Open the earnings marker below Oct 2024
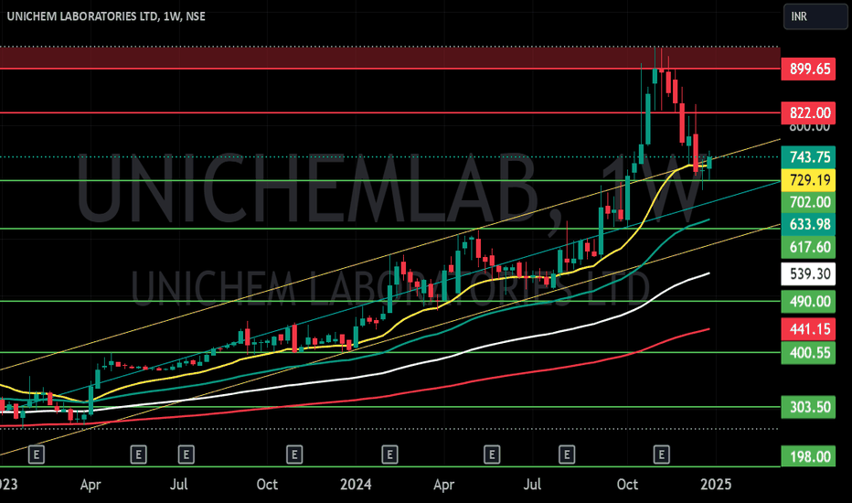This screenshot has height=503, width=852. coord(661,454)
